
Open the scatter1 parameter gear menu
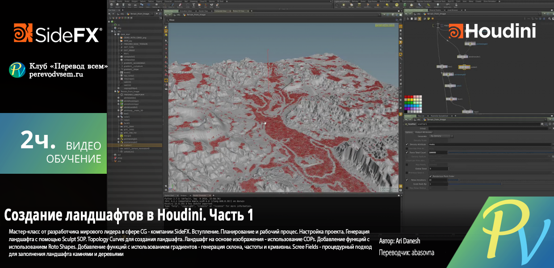point(542,124)
